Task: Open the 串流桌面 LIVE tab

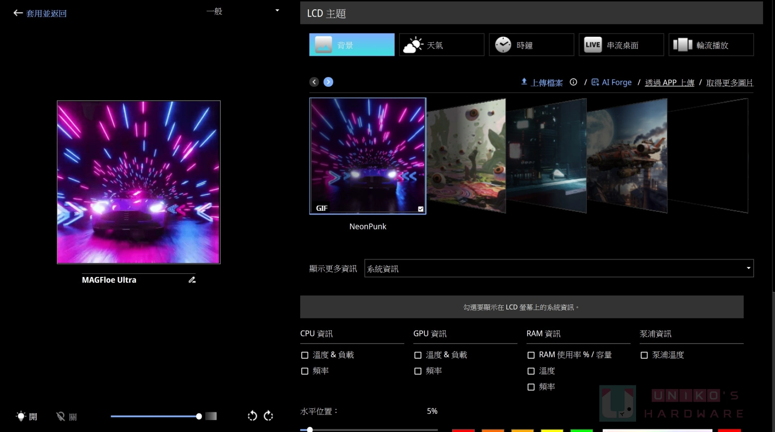Action: coord(621,45)
